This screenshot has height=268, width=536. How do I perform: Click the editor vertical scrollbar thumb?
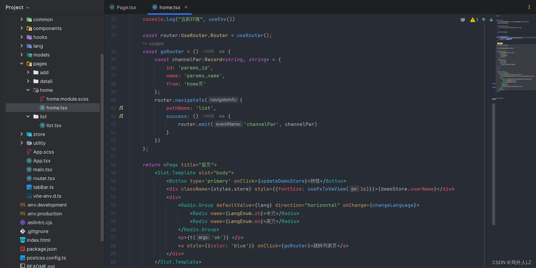494,164
